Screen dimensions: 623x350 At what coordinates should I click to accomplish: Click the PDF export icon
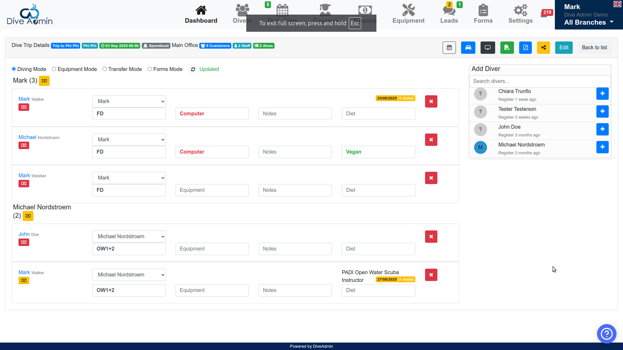tap(525, 48)
